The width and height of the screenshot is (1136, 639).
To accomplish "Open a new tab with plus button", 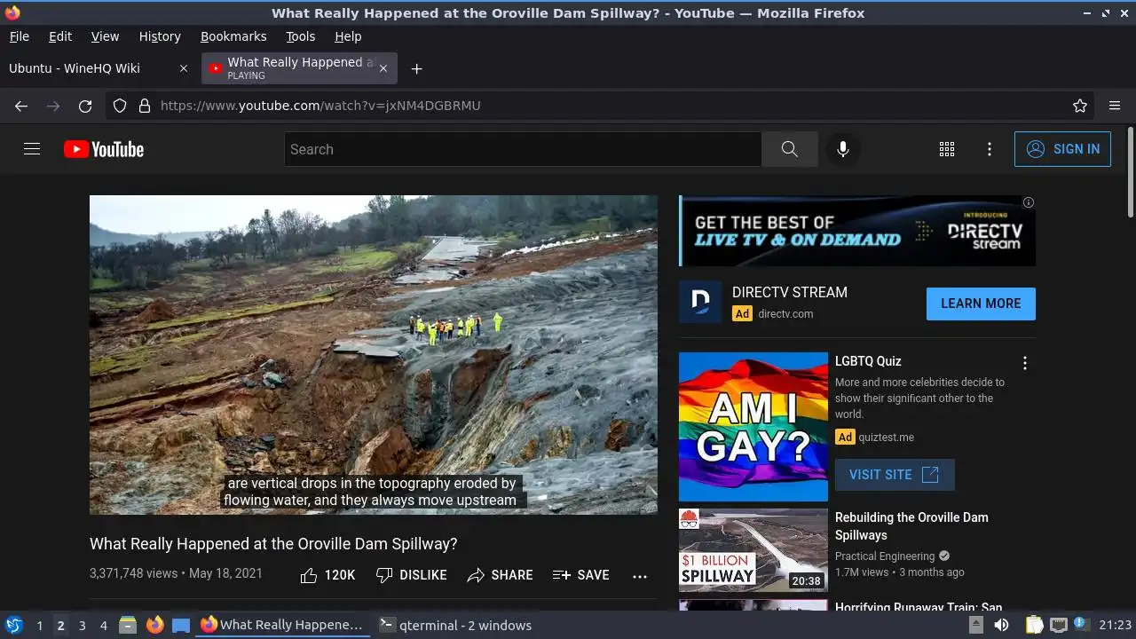I will (416, 68).
